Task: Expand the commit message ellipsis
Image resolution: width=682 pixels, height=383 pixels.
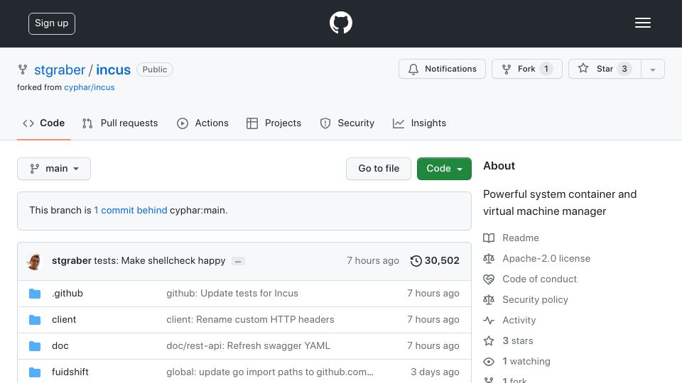Action: point(238,262)
